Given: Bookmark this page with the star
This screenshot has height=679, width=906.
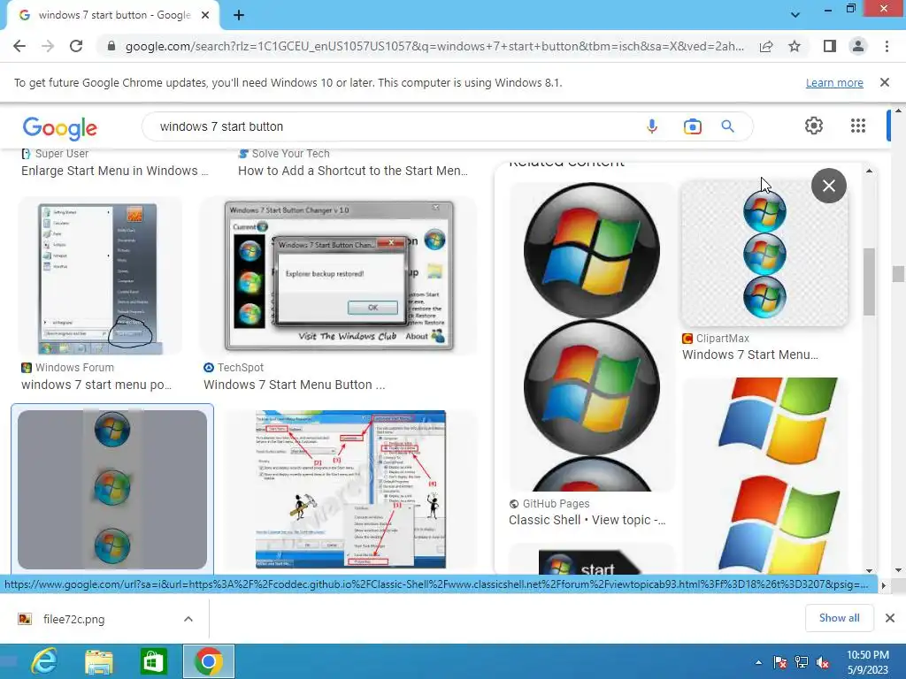Looking at the screenshot, I should click(795, 46).
